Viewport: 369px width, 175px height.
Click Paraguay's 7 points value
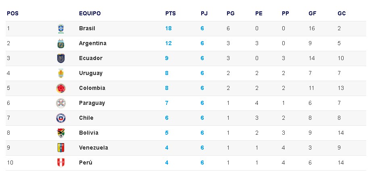167,103
